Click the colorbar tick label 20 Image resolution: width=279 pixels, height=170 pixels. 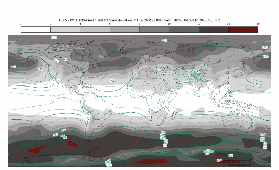(258, 24)
